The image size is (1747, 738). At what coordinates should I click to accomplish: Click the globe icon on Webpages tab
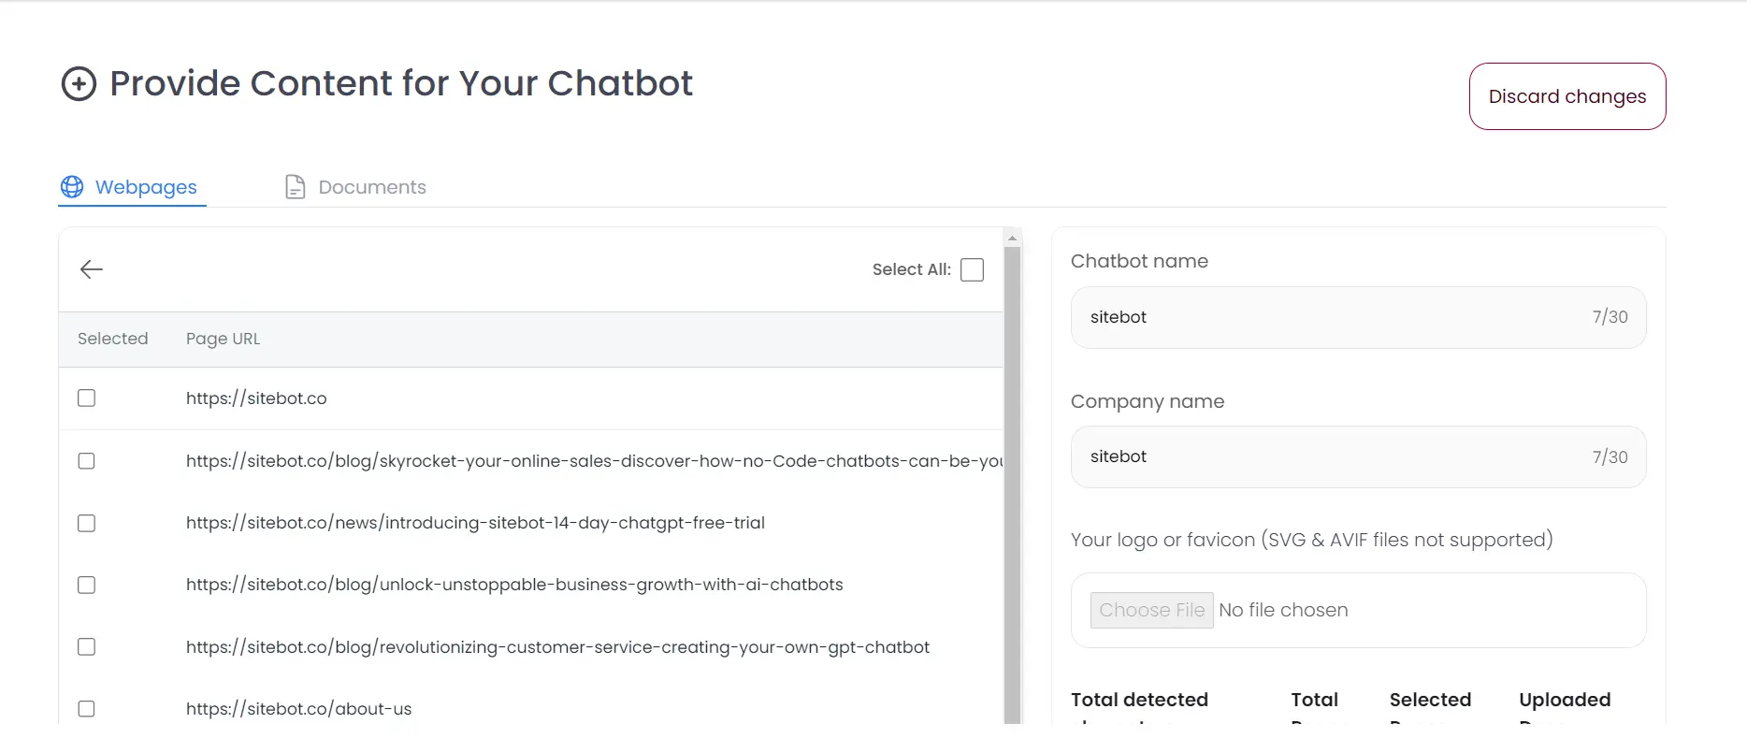[x=72, y=187]
